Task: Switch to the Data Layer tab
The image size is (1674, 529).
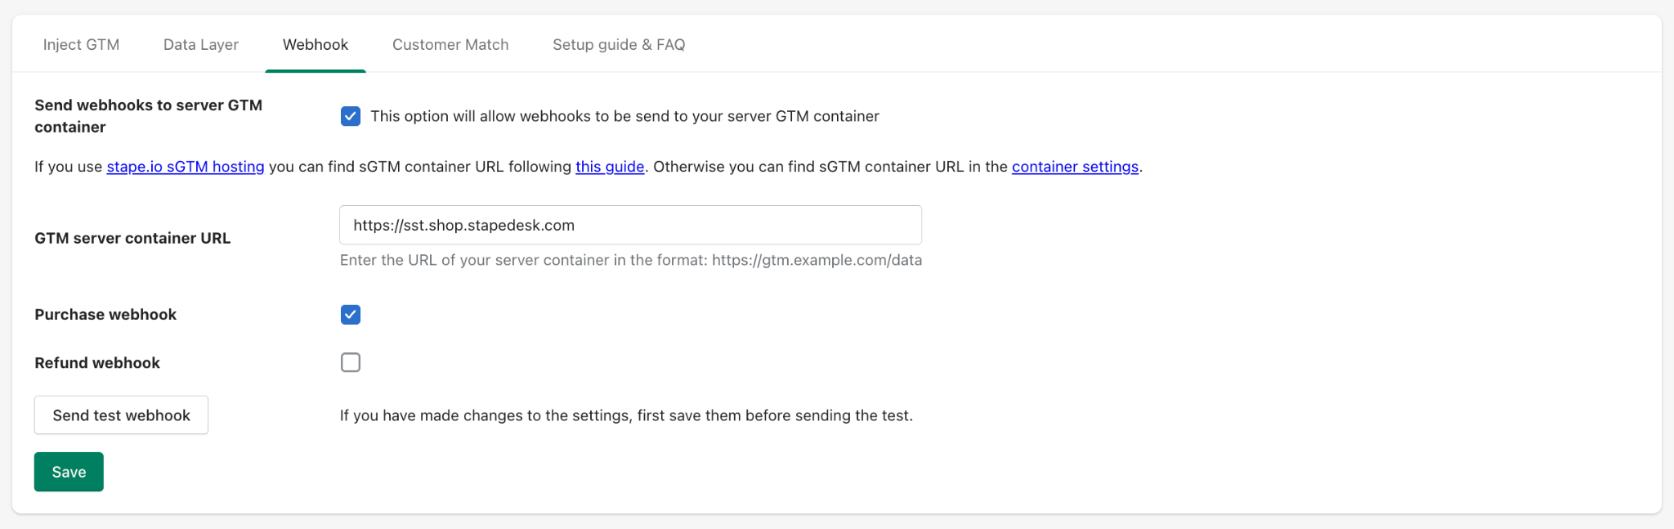Action: coord(201,45)
